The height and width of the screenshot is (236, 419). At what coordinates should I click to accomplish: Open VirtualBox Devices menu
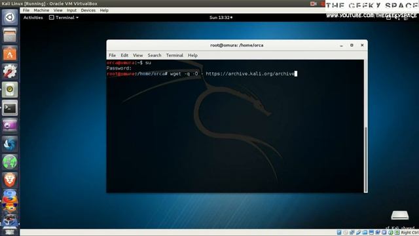pos(88,10)
